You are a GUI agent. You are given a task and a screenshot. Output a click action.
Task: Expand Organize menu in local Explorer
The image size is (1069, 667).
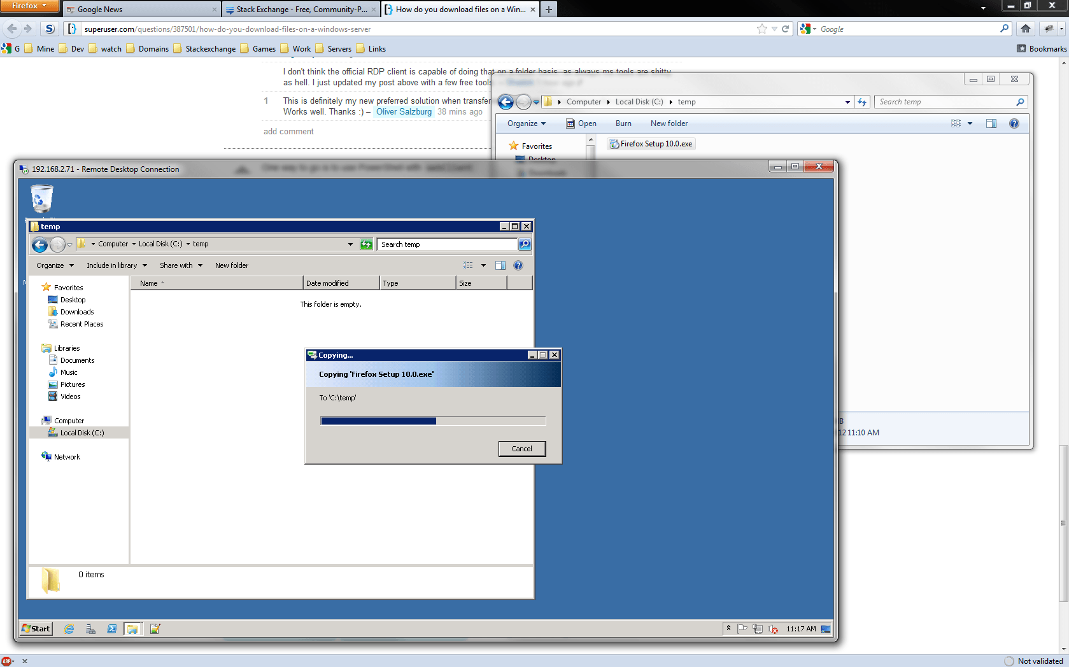[x=527, y=123]
